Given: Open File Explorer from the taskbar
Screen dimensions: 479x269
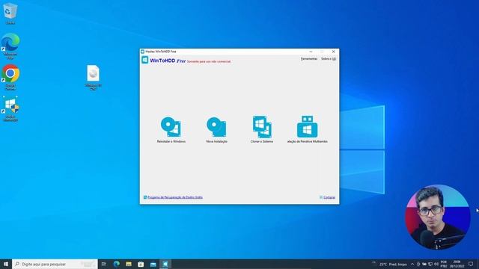Looking at the screenshot, I should (x=129, y=264).
